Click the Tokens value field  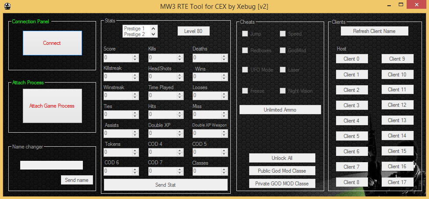[x=118, y=152]
